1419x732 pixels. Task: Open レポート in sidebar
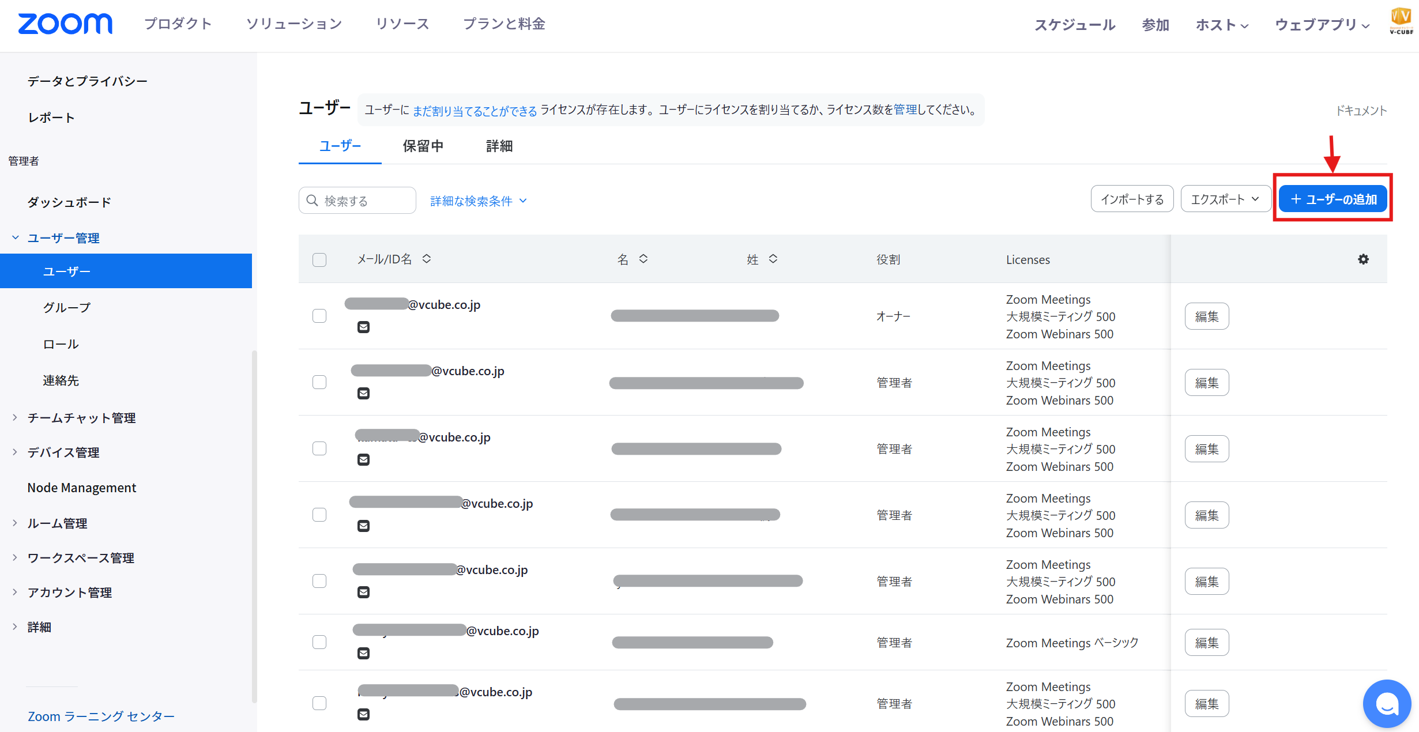point(51,118)
